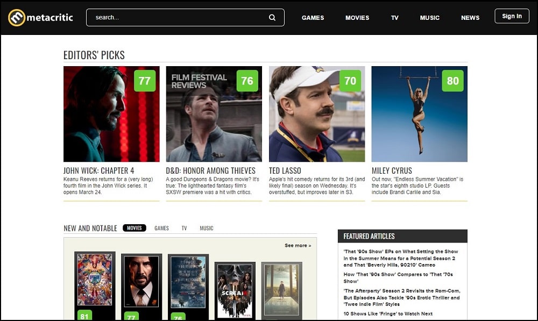Click the 70 score badge on Ted Lasso
Screen dimensions: 538x321
(x=350, y=81)
